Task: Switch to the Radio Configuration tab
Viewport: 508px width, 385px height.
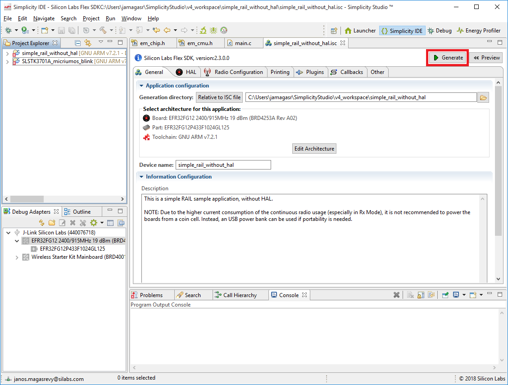Action: (234, 72)
